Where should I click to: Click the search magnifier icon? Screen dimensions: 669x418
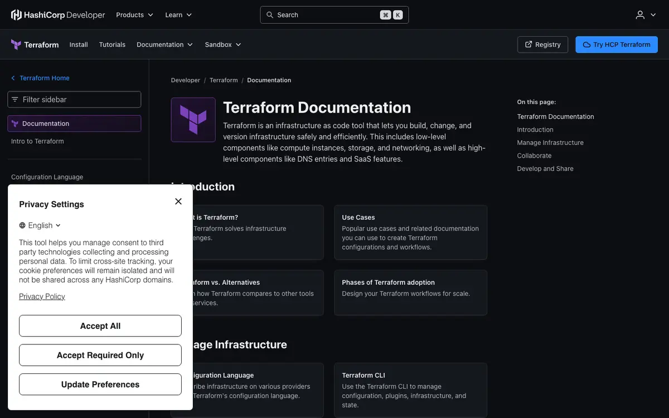[x=270, y=15]
